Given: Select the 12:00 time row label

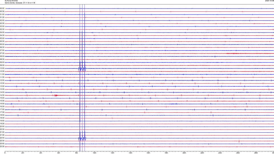Looking at the screenshot, I should [2, 80].
